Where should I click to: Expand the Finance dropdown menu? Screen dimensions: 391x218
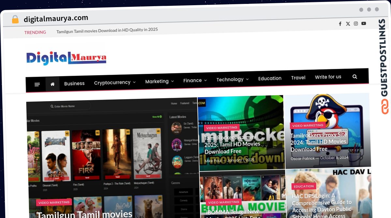pos(195,80)
